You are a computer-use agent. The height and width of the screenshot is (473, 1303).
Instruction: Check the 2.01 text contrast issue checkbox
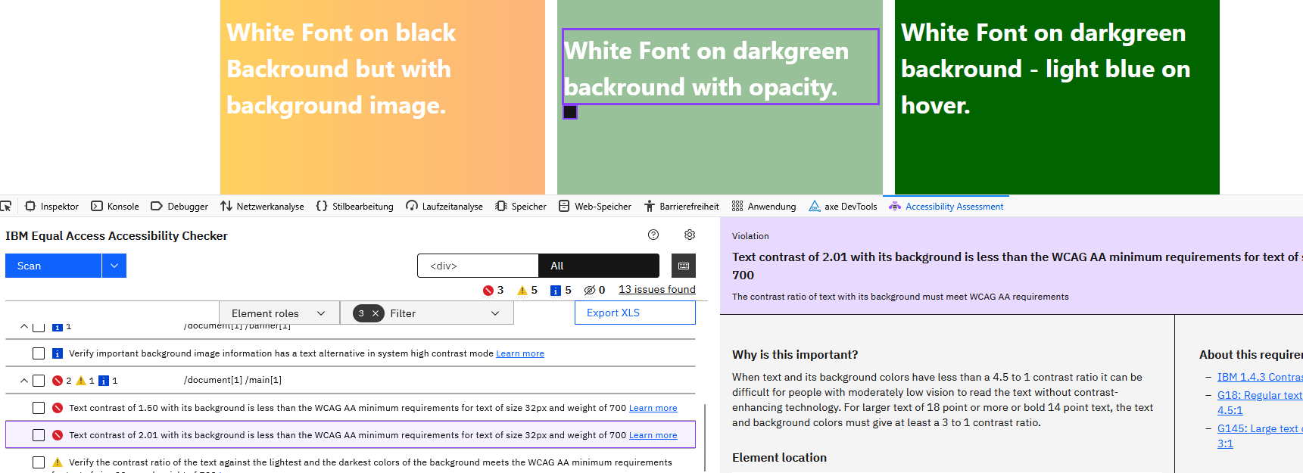tap(39, 435)
